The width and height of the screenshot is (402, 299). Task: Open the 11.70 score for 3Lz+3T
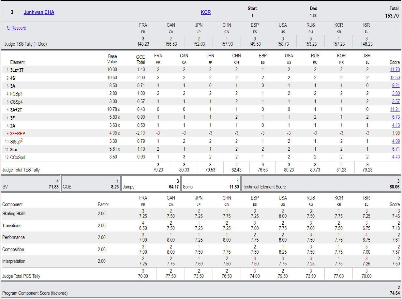click(x=395, y=69)
